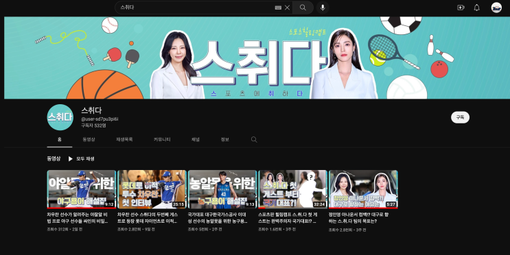Viewport: 510px width, 255px height.
Task: Click the 동영상 section heading
Action: tap(54, 158)
